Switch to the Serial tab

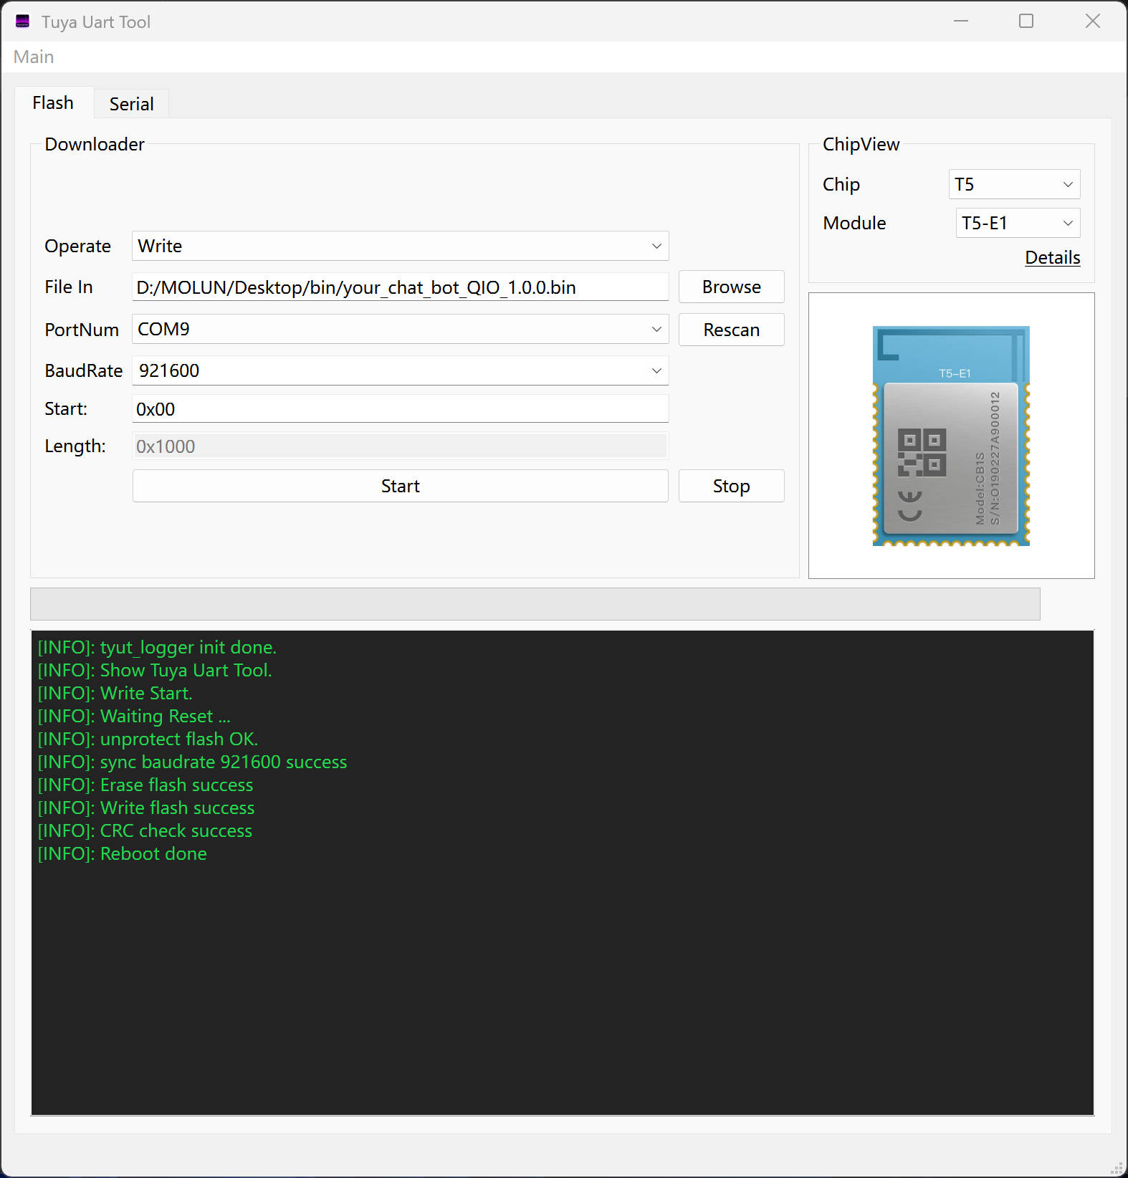[x=132, y=105]
